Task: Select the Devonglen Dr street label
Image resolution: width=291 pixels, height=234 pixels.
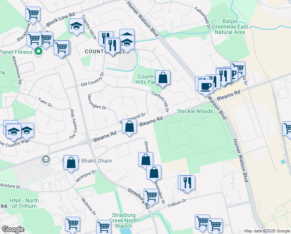Action: [x=96, y=102]
